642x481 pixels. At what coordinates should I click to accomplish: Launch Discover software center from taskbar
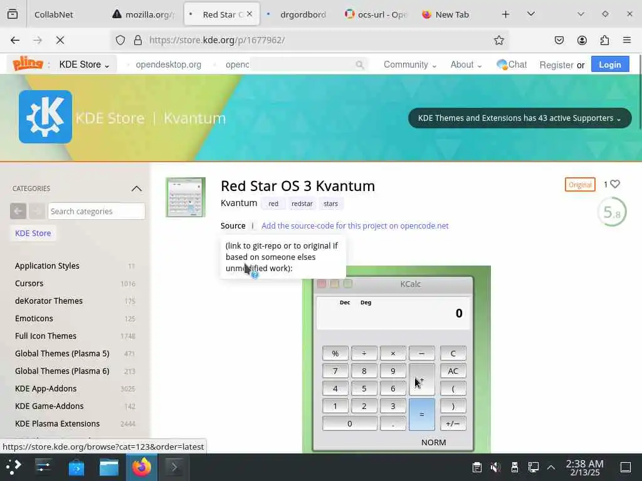[76, 467]
